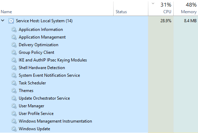The image size is (198, 133).
Task: Sort processes by the Name column
Action: pyautogui.click(x=6, y=12)
